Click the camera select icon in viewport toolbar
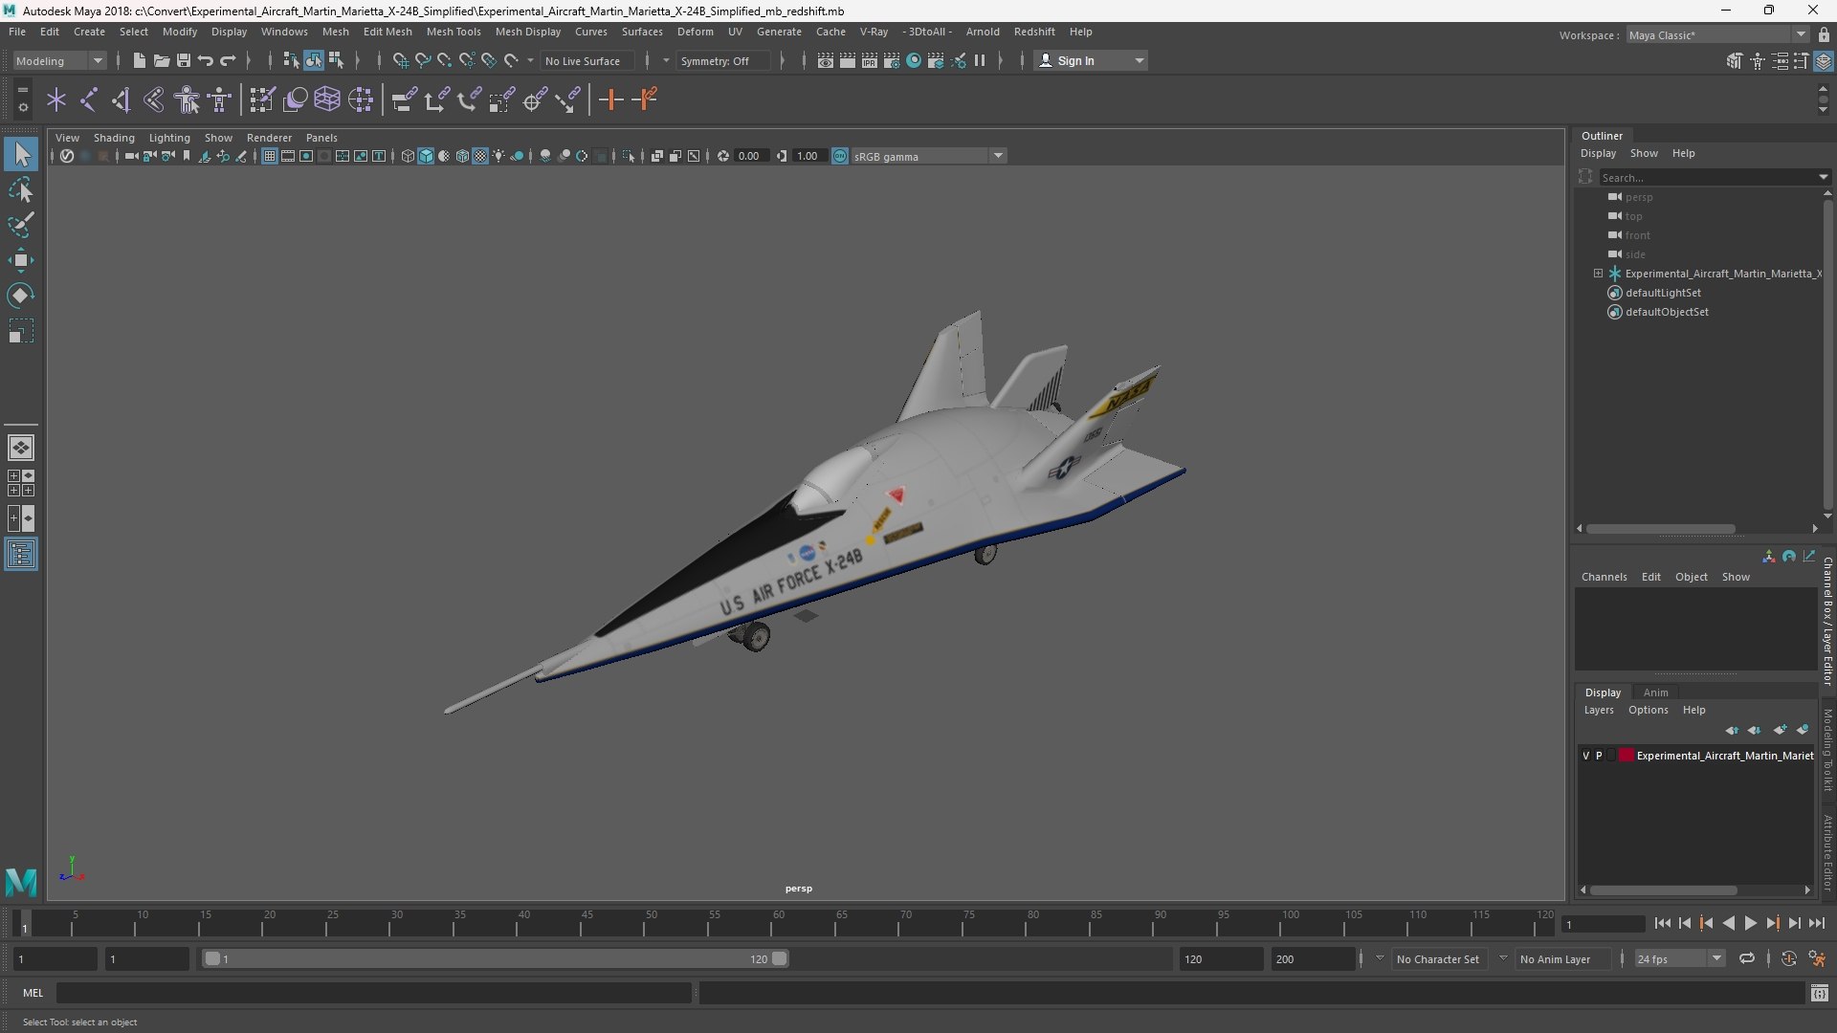Image resolution: width=1837 pixels, height=1033 pixels. [x=131, y=156]
